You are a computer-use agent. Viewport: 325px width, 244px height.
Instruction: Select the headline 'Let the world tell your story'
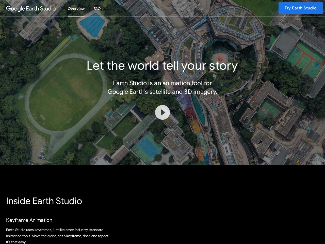click(162, 66)
